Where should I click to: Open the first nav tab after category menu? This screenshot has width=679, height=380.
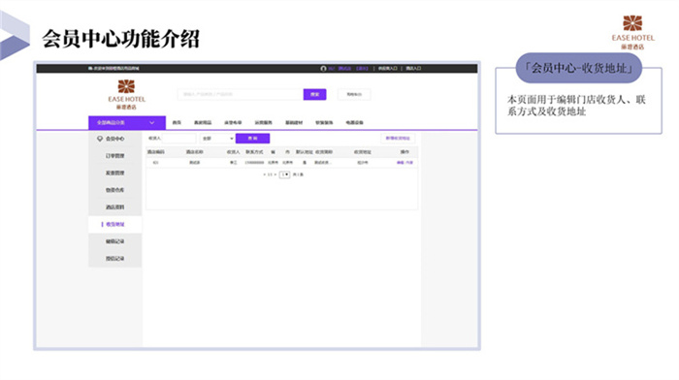[x=177, y=123]
